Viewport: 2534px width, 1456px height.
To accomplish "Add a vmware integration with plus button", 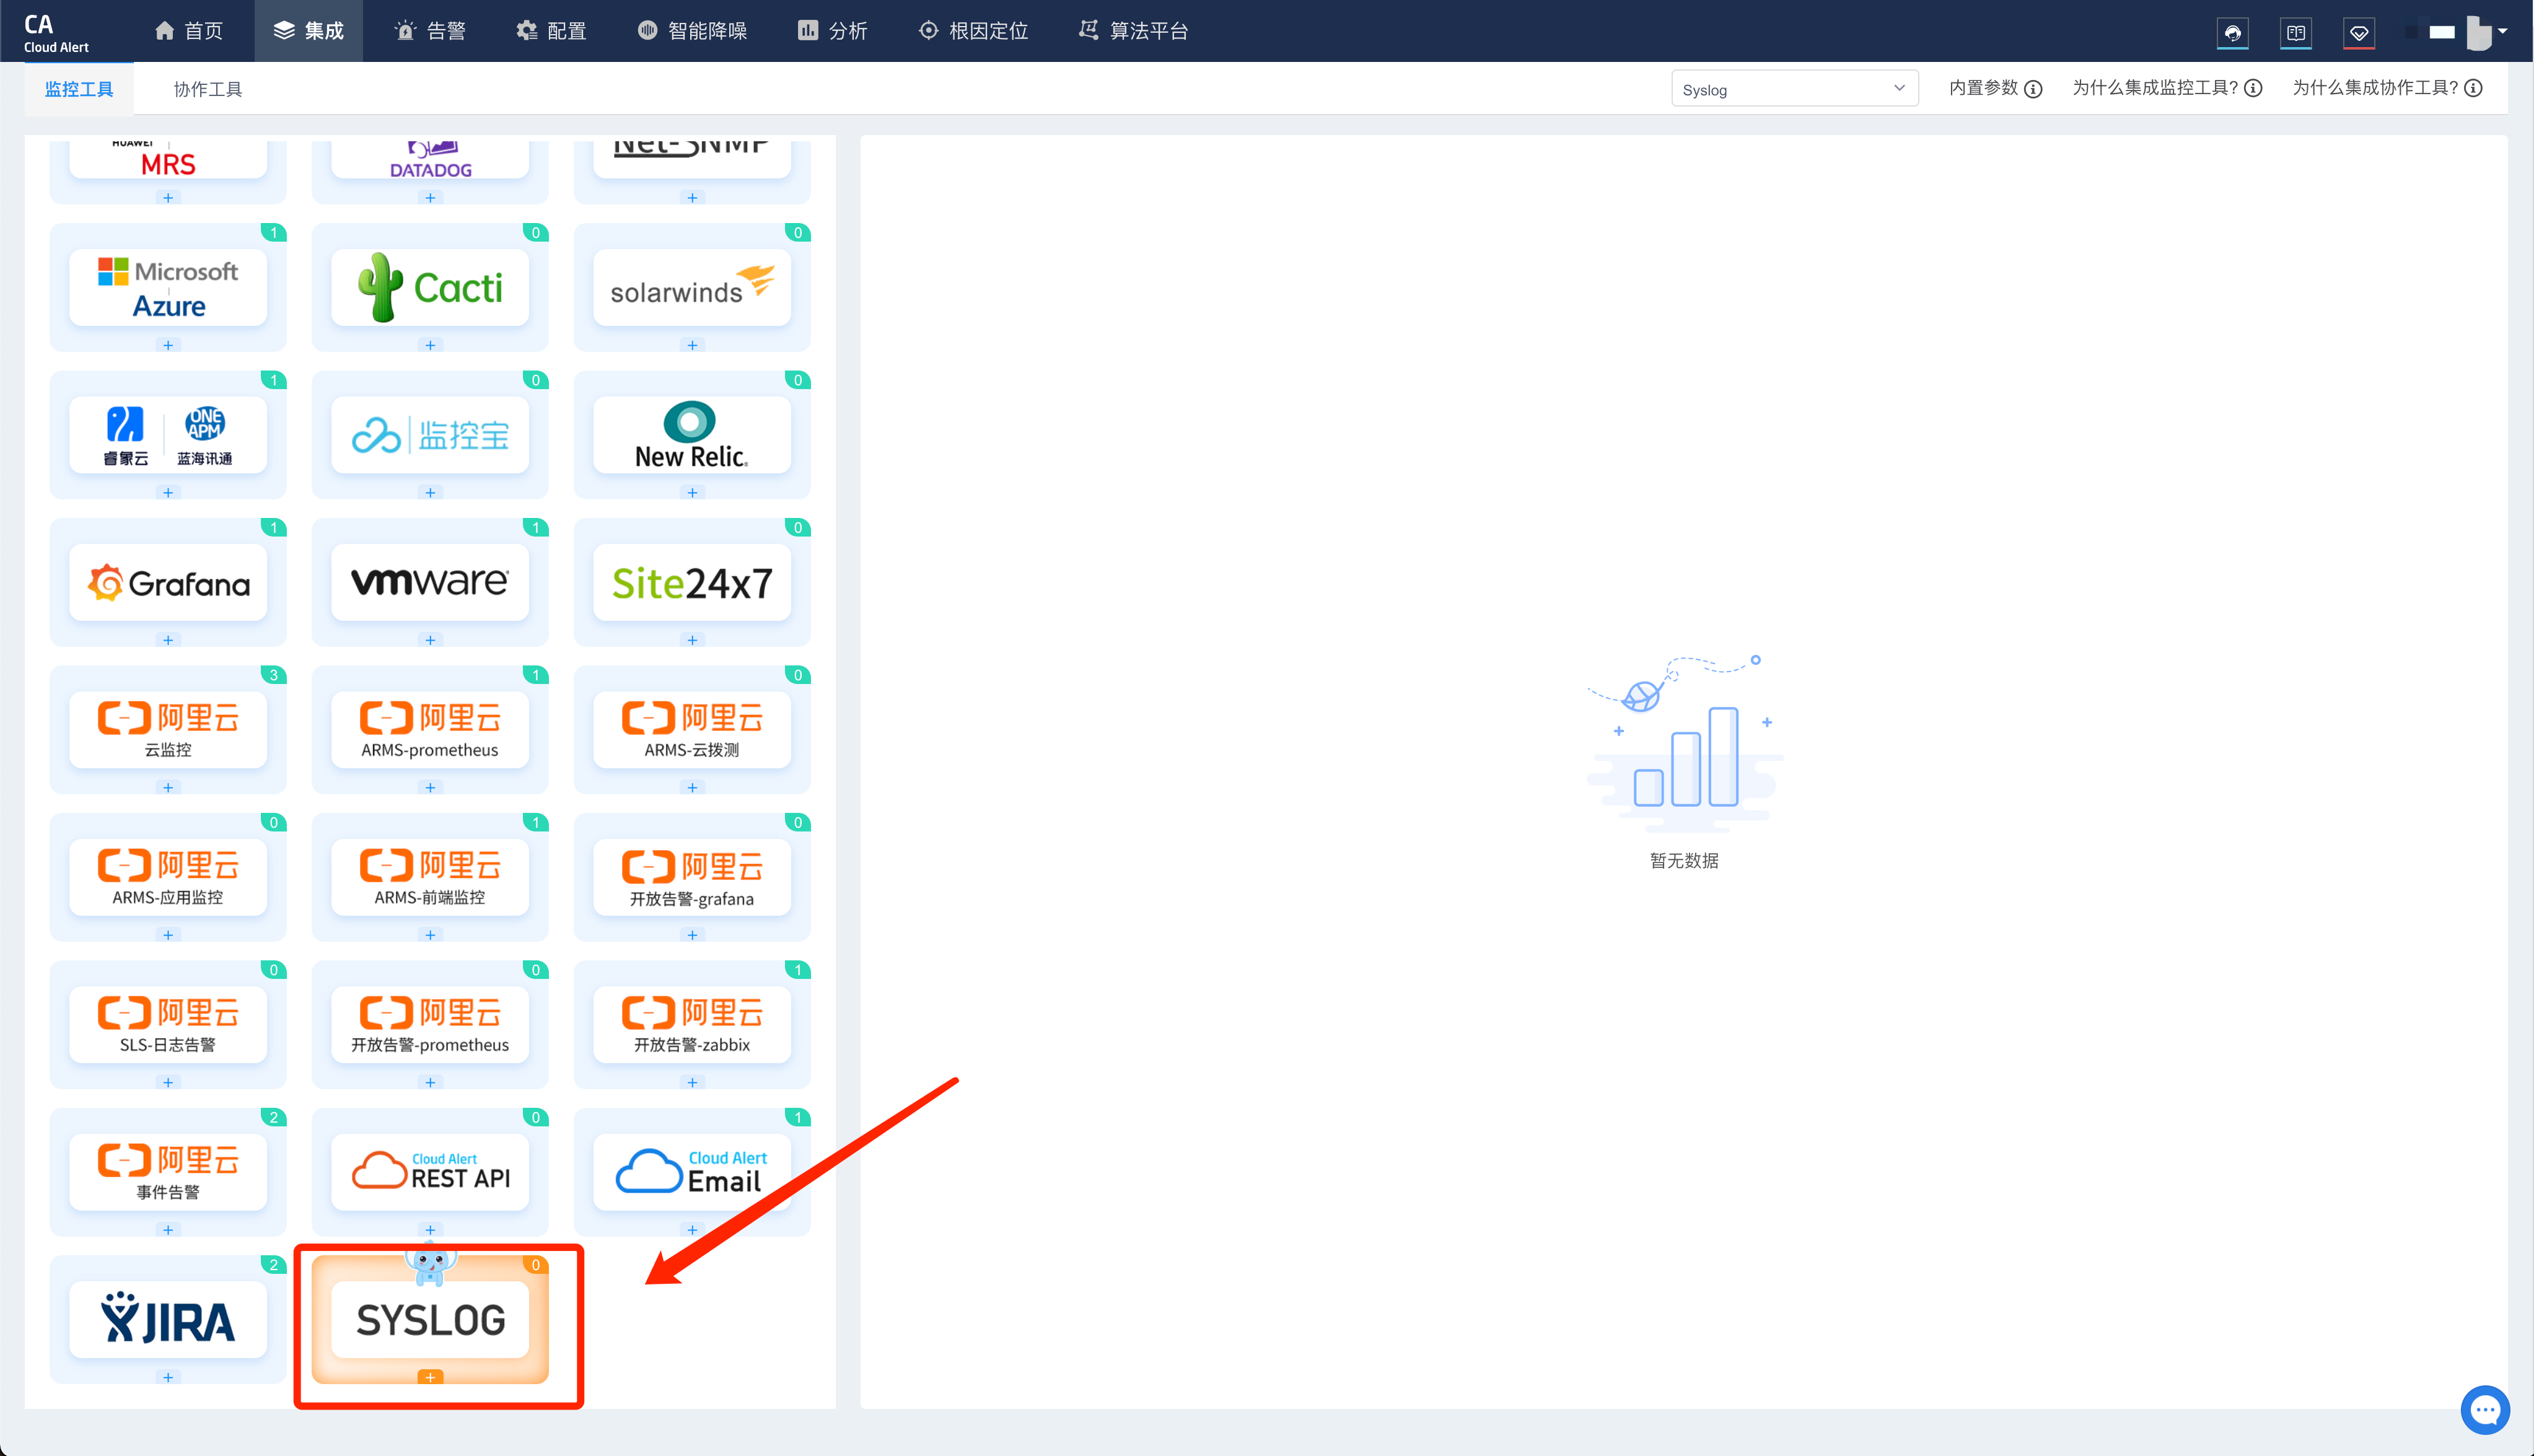I will (x=430, y=640).
